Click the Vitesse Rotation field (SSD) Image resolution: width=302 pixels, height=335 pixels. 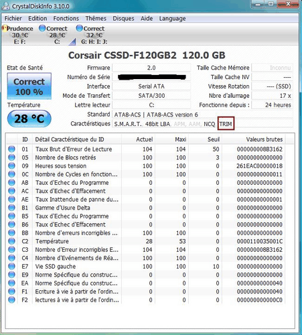coord(272,86)
